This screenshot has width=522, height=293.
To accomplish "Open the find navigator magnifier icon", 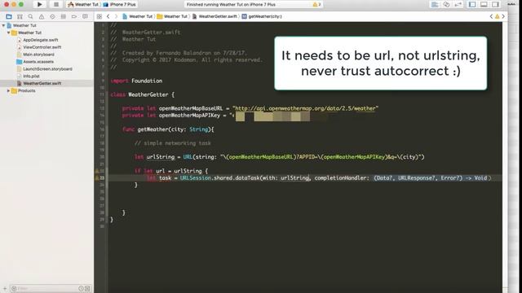I will coord(31,16).
